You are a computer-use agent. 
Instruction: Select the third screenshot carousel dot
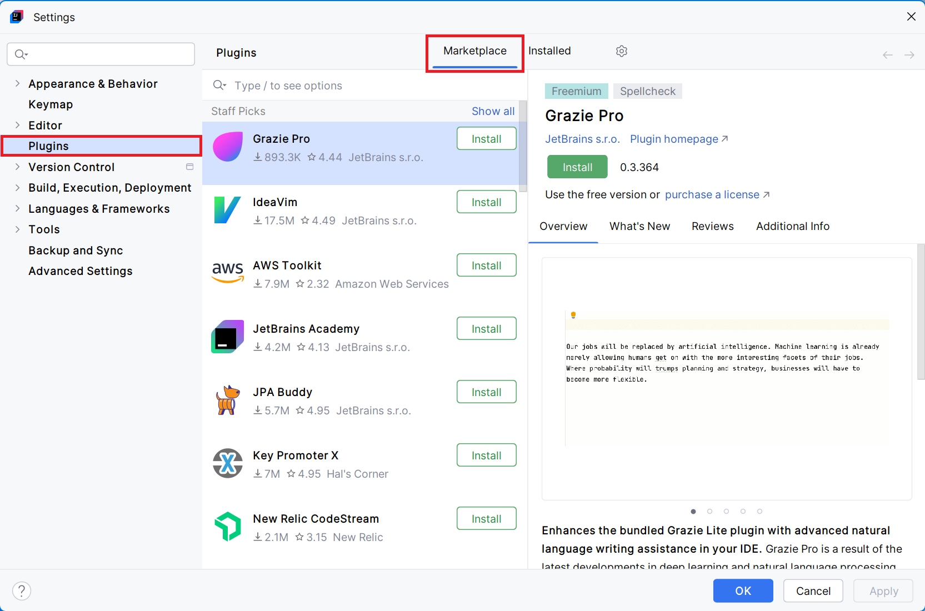point(727,511)
